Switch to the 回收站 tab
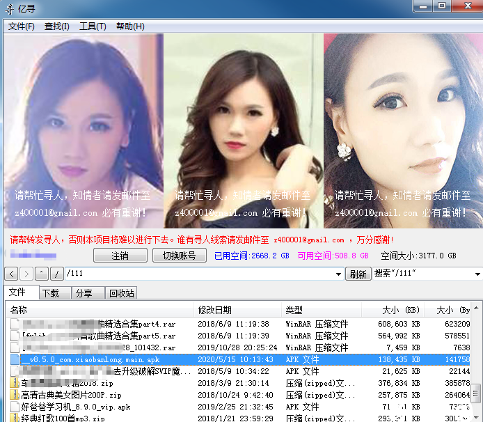 [x=121, y=293]
